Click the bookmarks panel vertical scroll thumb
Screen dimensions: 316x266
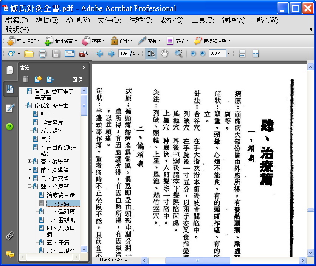(84, 105)
